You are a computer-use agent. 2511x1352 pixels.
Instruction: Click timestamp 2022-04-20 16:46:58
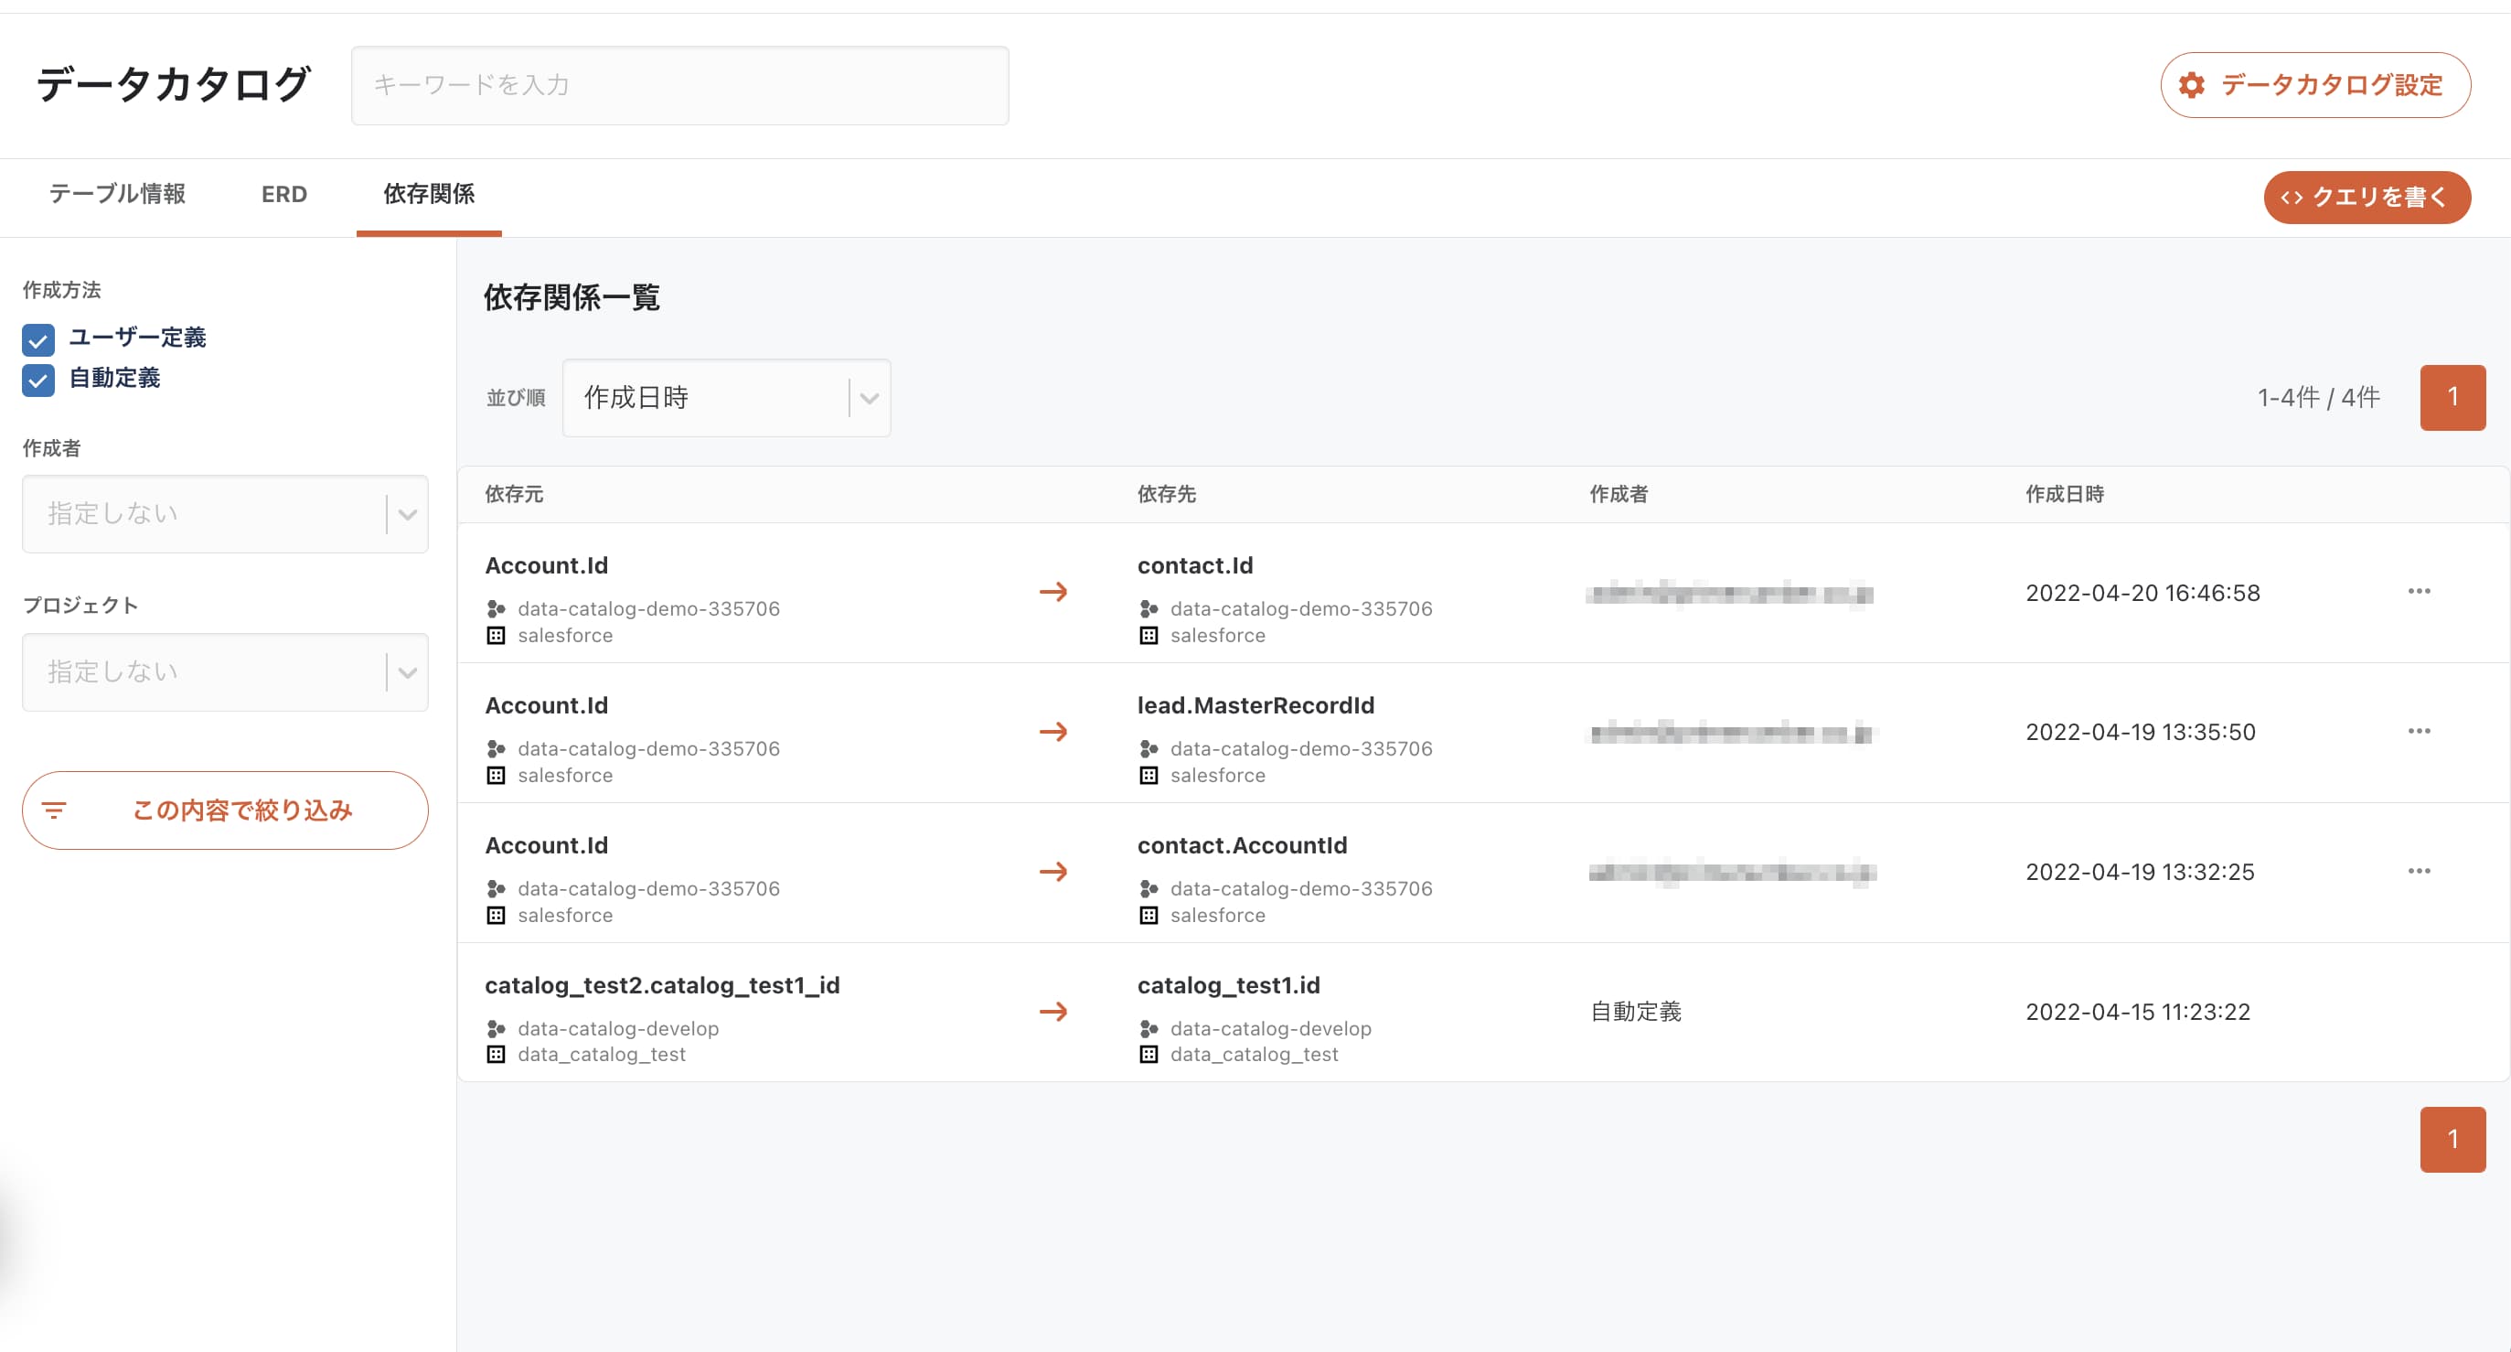2142,593
